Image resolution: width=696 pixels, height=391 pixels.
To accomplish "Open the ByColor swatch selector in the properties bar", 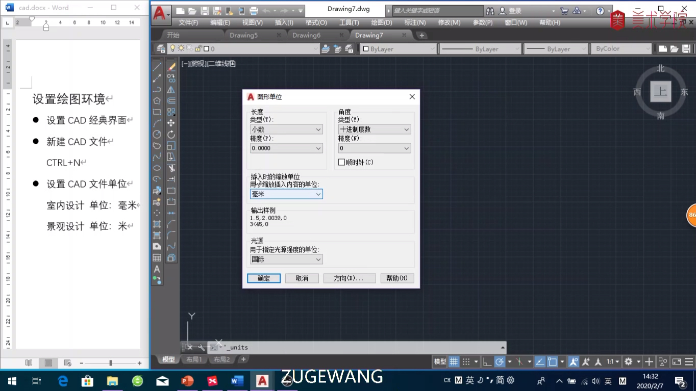I will (x=620, y=48).
